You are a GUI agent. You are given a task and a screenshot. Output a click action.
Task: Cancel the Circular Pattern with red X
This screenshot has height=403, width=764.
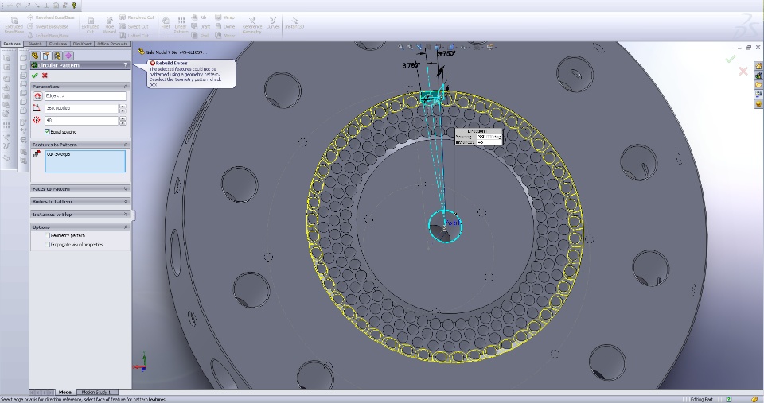(45, 76)
